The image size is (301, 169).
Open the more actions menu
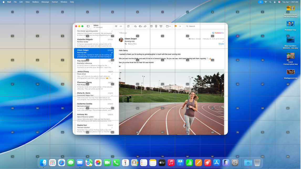tap(121, 26)
